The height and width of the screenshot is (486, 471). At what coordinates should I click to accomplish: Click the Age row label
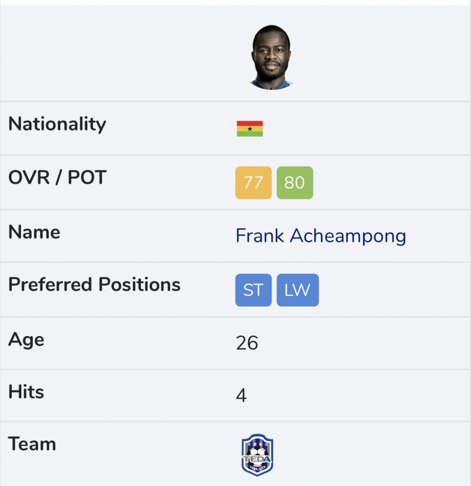pyautogui.click(x=26, y=340)
